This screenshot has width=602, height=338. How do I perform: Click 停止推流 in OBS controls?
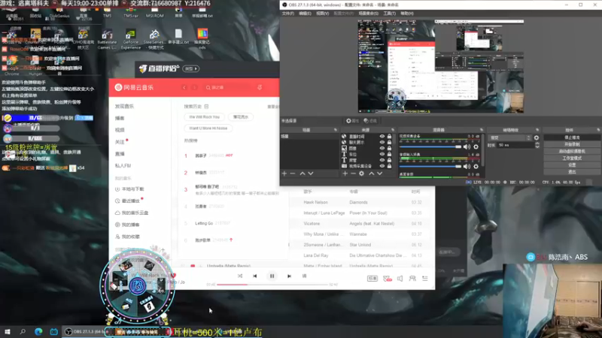point(572,137)
